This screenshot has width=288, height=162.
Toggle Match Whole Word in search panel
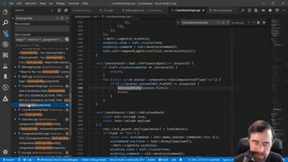pyautogui.click(x=62, y=18)
